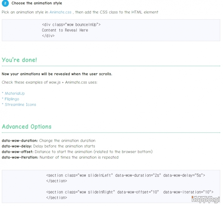Click the div class="wow bounceInUp" code line
This screenshot has width=223, height=206.
click(71, 25)
